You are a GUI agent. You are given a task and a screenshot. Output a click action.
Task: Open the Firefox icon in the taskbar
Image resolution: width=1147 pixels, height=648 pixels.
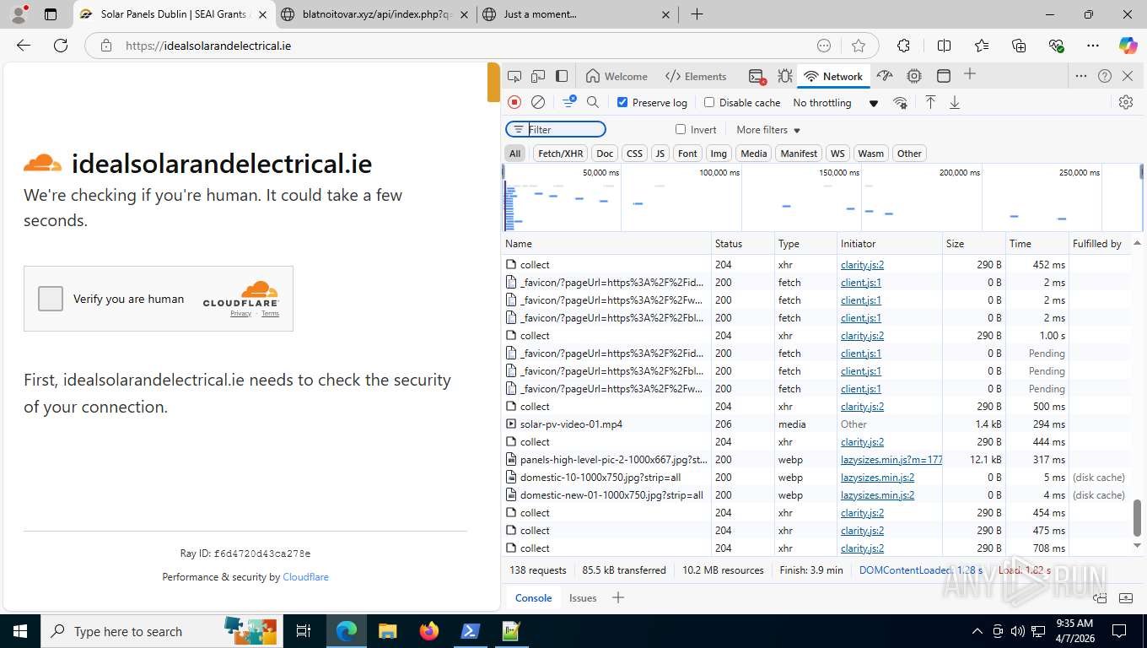pos(429,631)
